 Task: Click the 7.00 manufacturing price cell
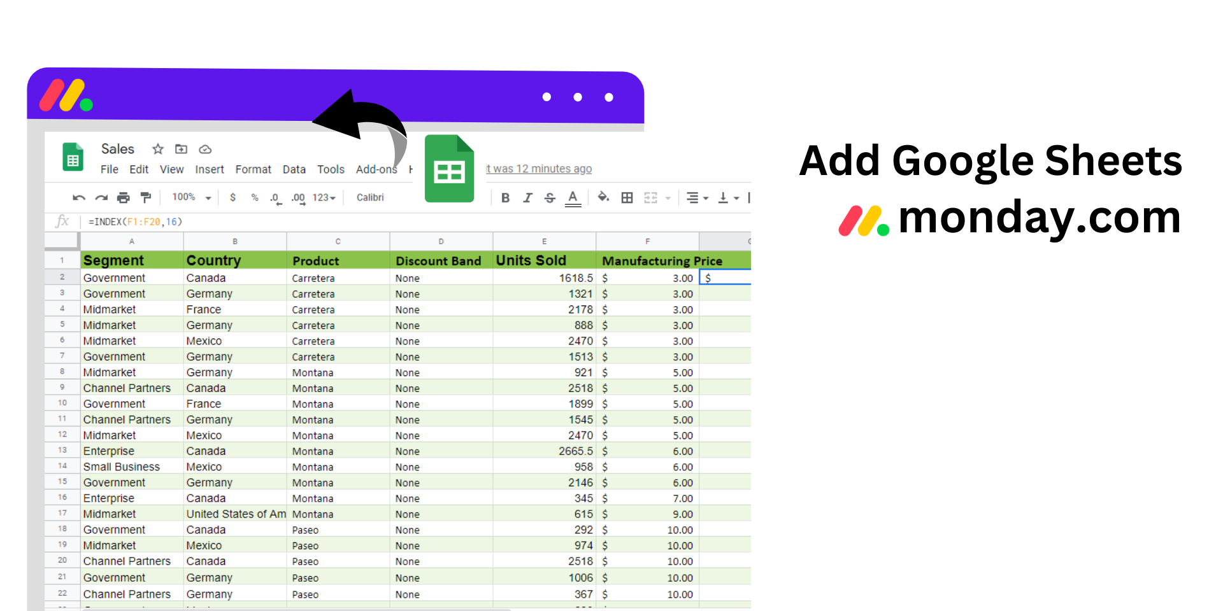pos(648,498)
